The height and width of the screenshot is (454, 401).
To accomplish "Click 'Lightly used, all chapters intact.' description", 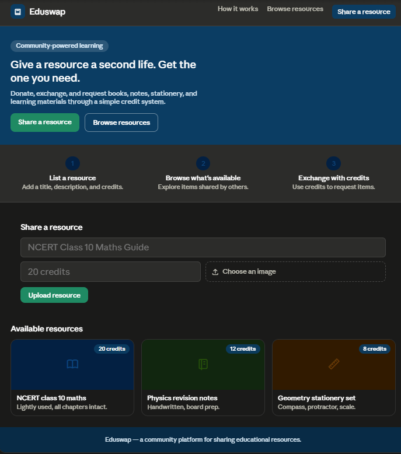I will (62, 407).
